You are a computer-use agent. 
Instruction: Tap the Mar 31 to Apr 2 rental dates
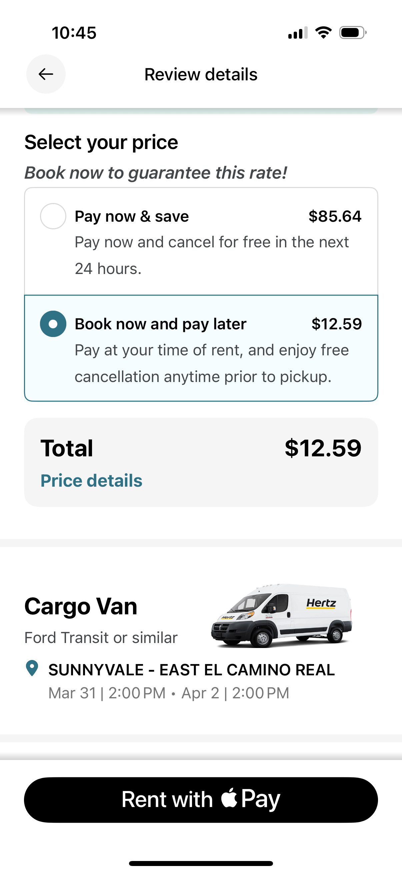[x=169, y=693]
